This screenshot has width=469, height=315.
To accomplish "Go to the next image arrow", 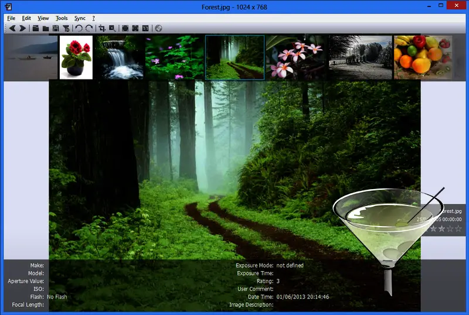I will [22, 28].
